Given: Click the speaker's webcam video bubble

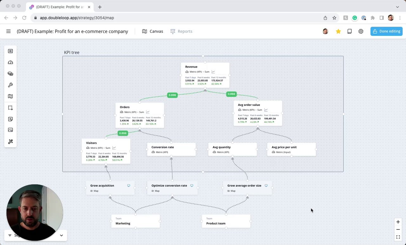Looking at the screenshot, I should [x=35, y=212].
